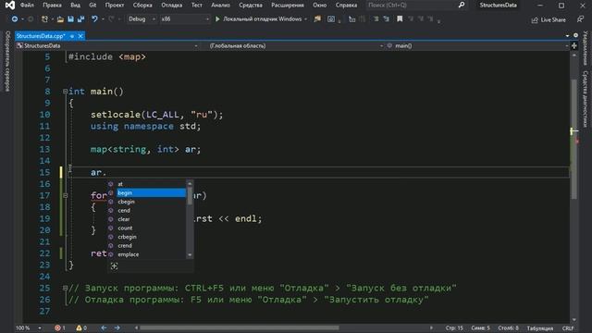This screenshot has width=592, height=333.
Task: Open the x86 platform dropdown
Action: (185, 18)
